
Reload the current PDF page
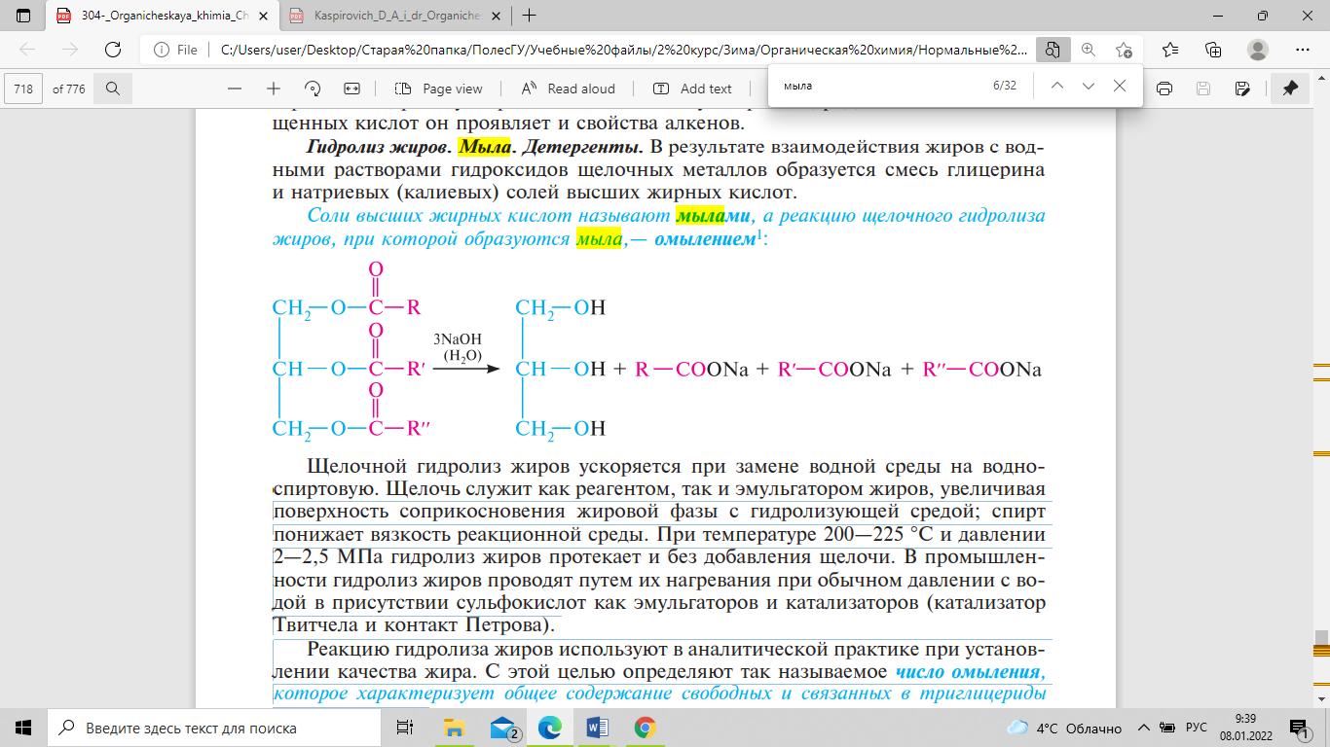click(x=113, y=50)
